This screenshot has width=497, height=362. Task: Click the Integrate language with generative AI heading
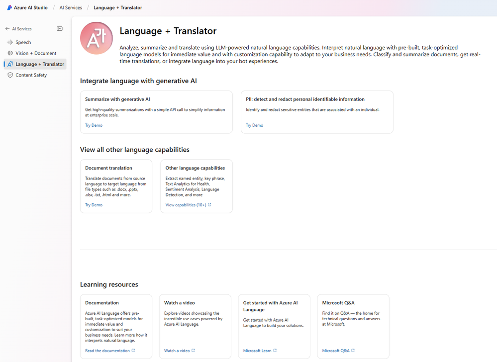tap(138, 81)
